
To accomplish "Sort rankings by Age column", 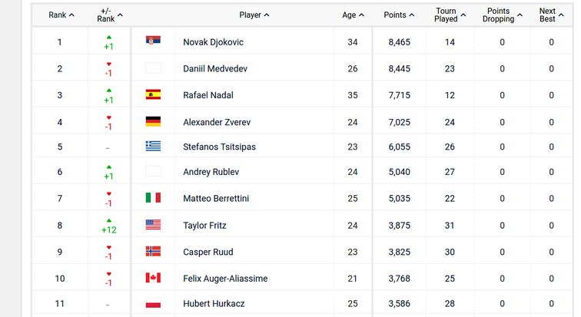I will click(x=353, y=15).
